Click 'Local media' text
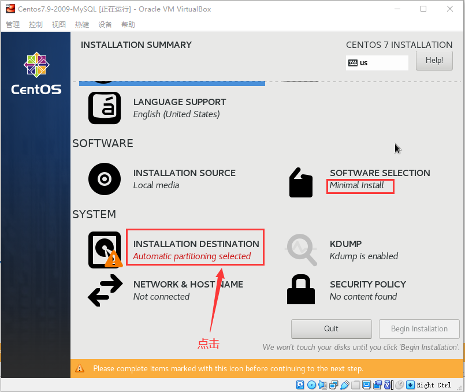This screenshot has width=465, height=392. (156, 185)
